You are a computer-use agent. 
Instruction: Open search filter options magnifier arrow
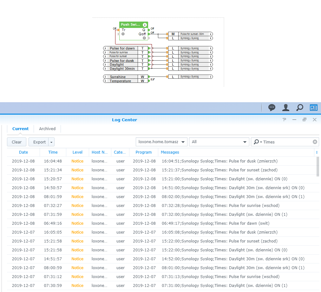pyautogui.click(x=257, y=142)
